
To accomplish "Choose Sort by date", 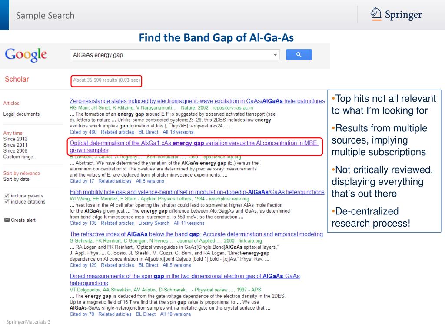I will pos(16,179).
